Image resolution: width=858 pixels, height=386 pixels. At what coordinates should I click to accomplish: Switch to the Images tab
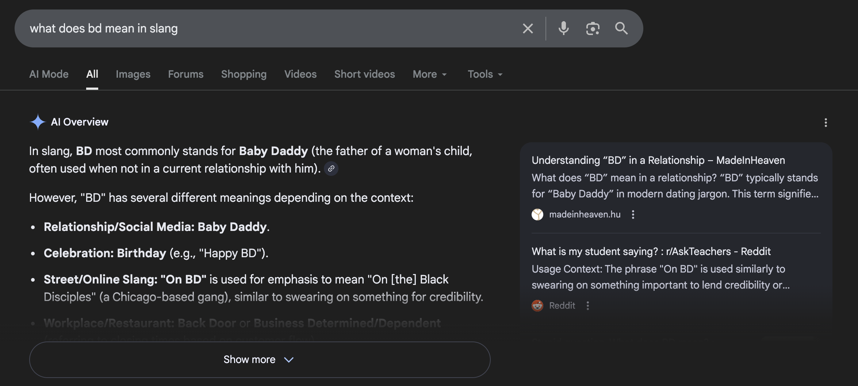pyautogui.click(x=133, y=74)
